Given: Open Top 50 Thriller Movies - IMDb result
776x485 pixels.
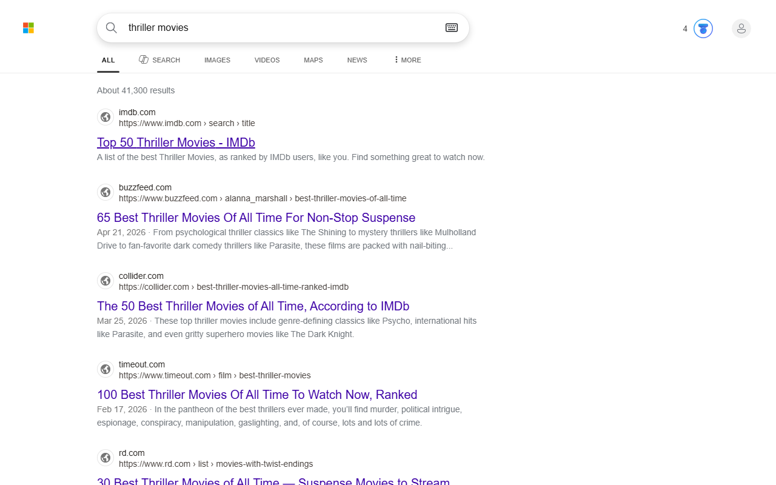Looking at the screenshot, I should click(176, 142).
